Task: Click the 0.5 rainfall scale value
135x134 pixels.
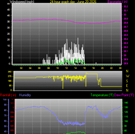Action: click(12, 130)
